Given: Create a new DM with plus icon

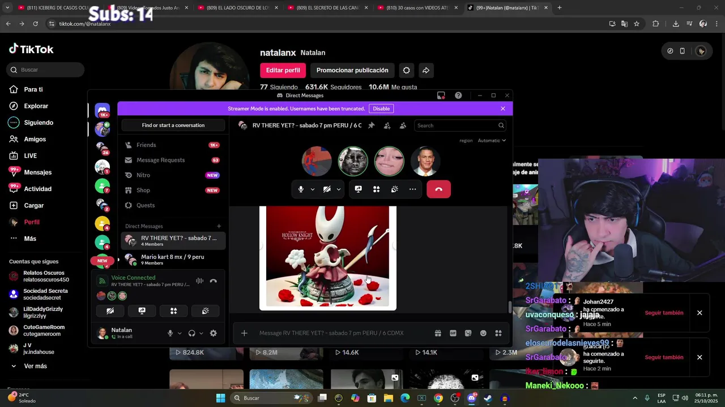Looking at the screenshot, I should pos(219,226).
